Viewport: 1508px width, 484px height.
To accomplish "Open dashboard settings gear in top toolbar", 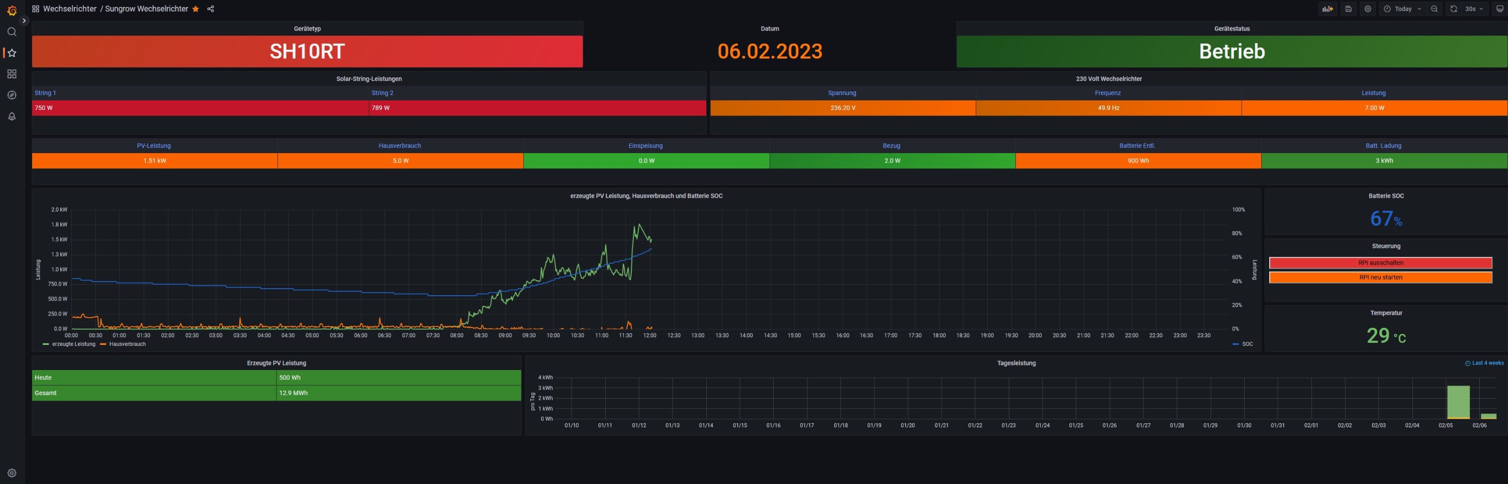I will (1367, 9).
